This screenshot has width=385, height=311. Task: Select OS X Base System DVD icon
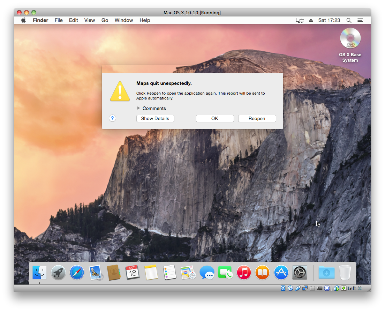[350, 38]
